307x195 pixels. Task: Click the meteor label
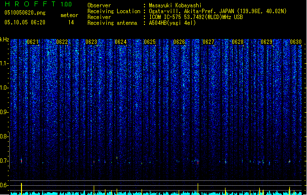click(69, 15)
